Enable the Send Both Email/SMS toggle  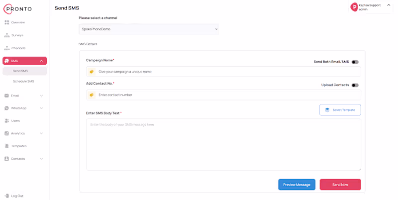tap(355, 62)
